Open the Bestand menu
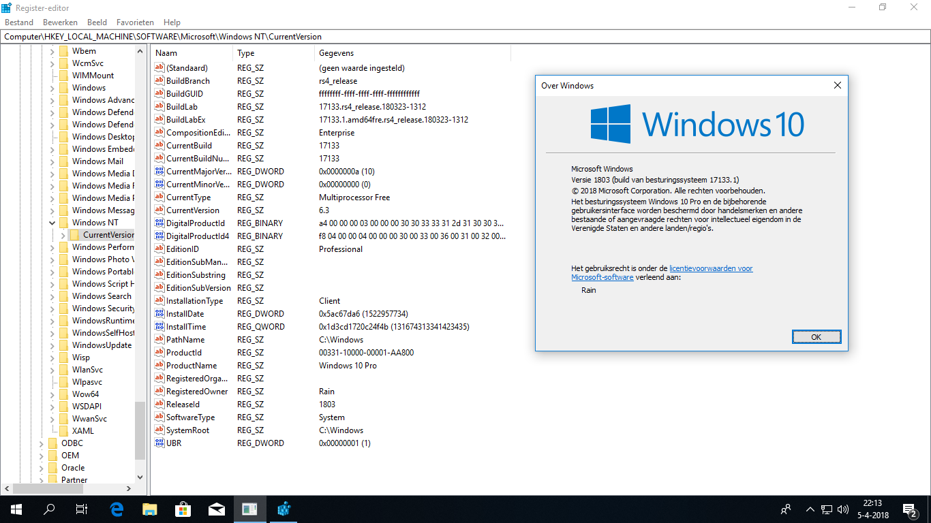This screenshot has width=931, height=523. (19, 22)
